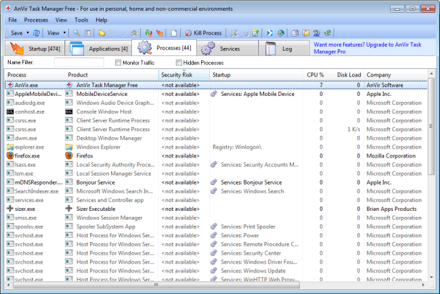Select the mDNSResponder process row

[x=216, y=182]
